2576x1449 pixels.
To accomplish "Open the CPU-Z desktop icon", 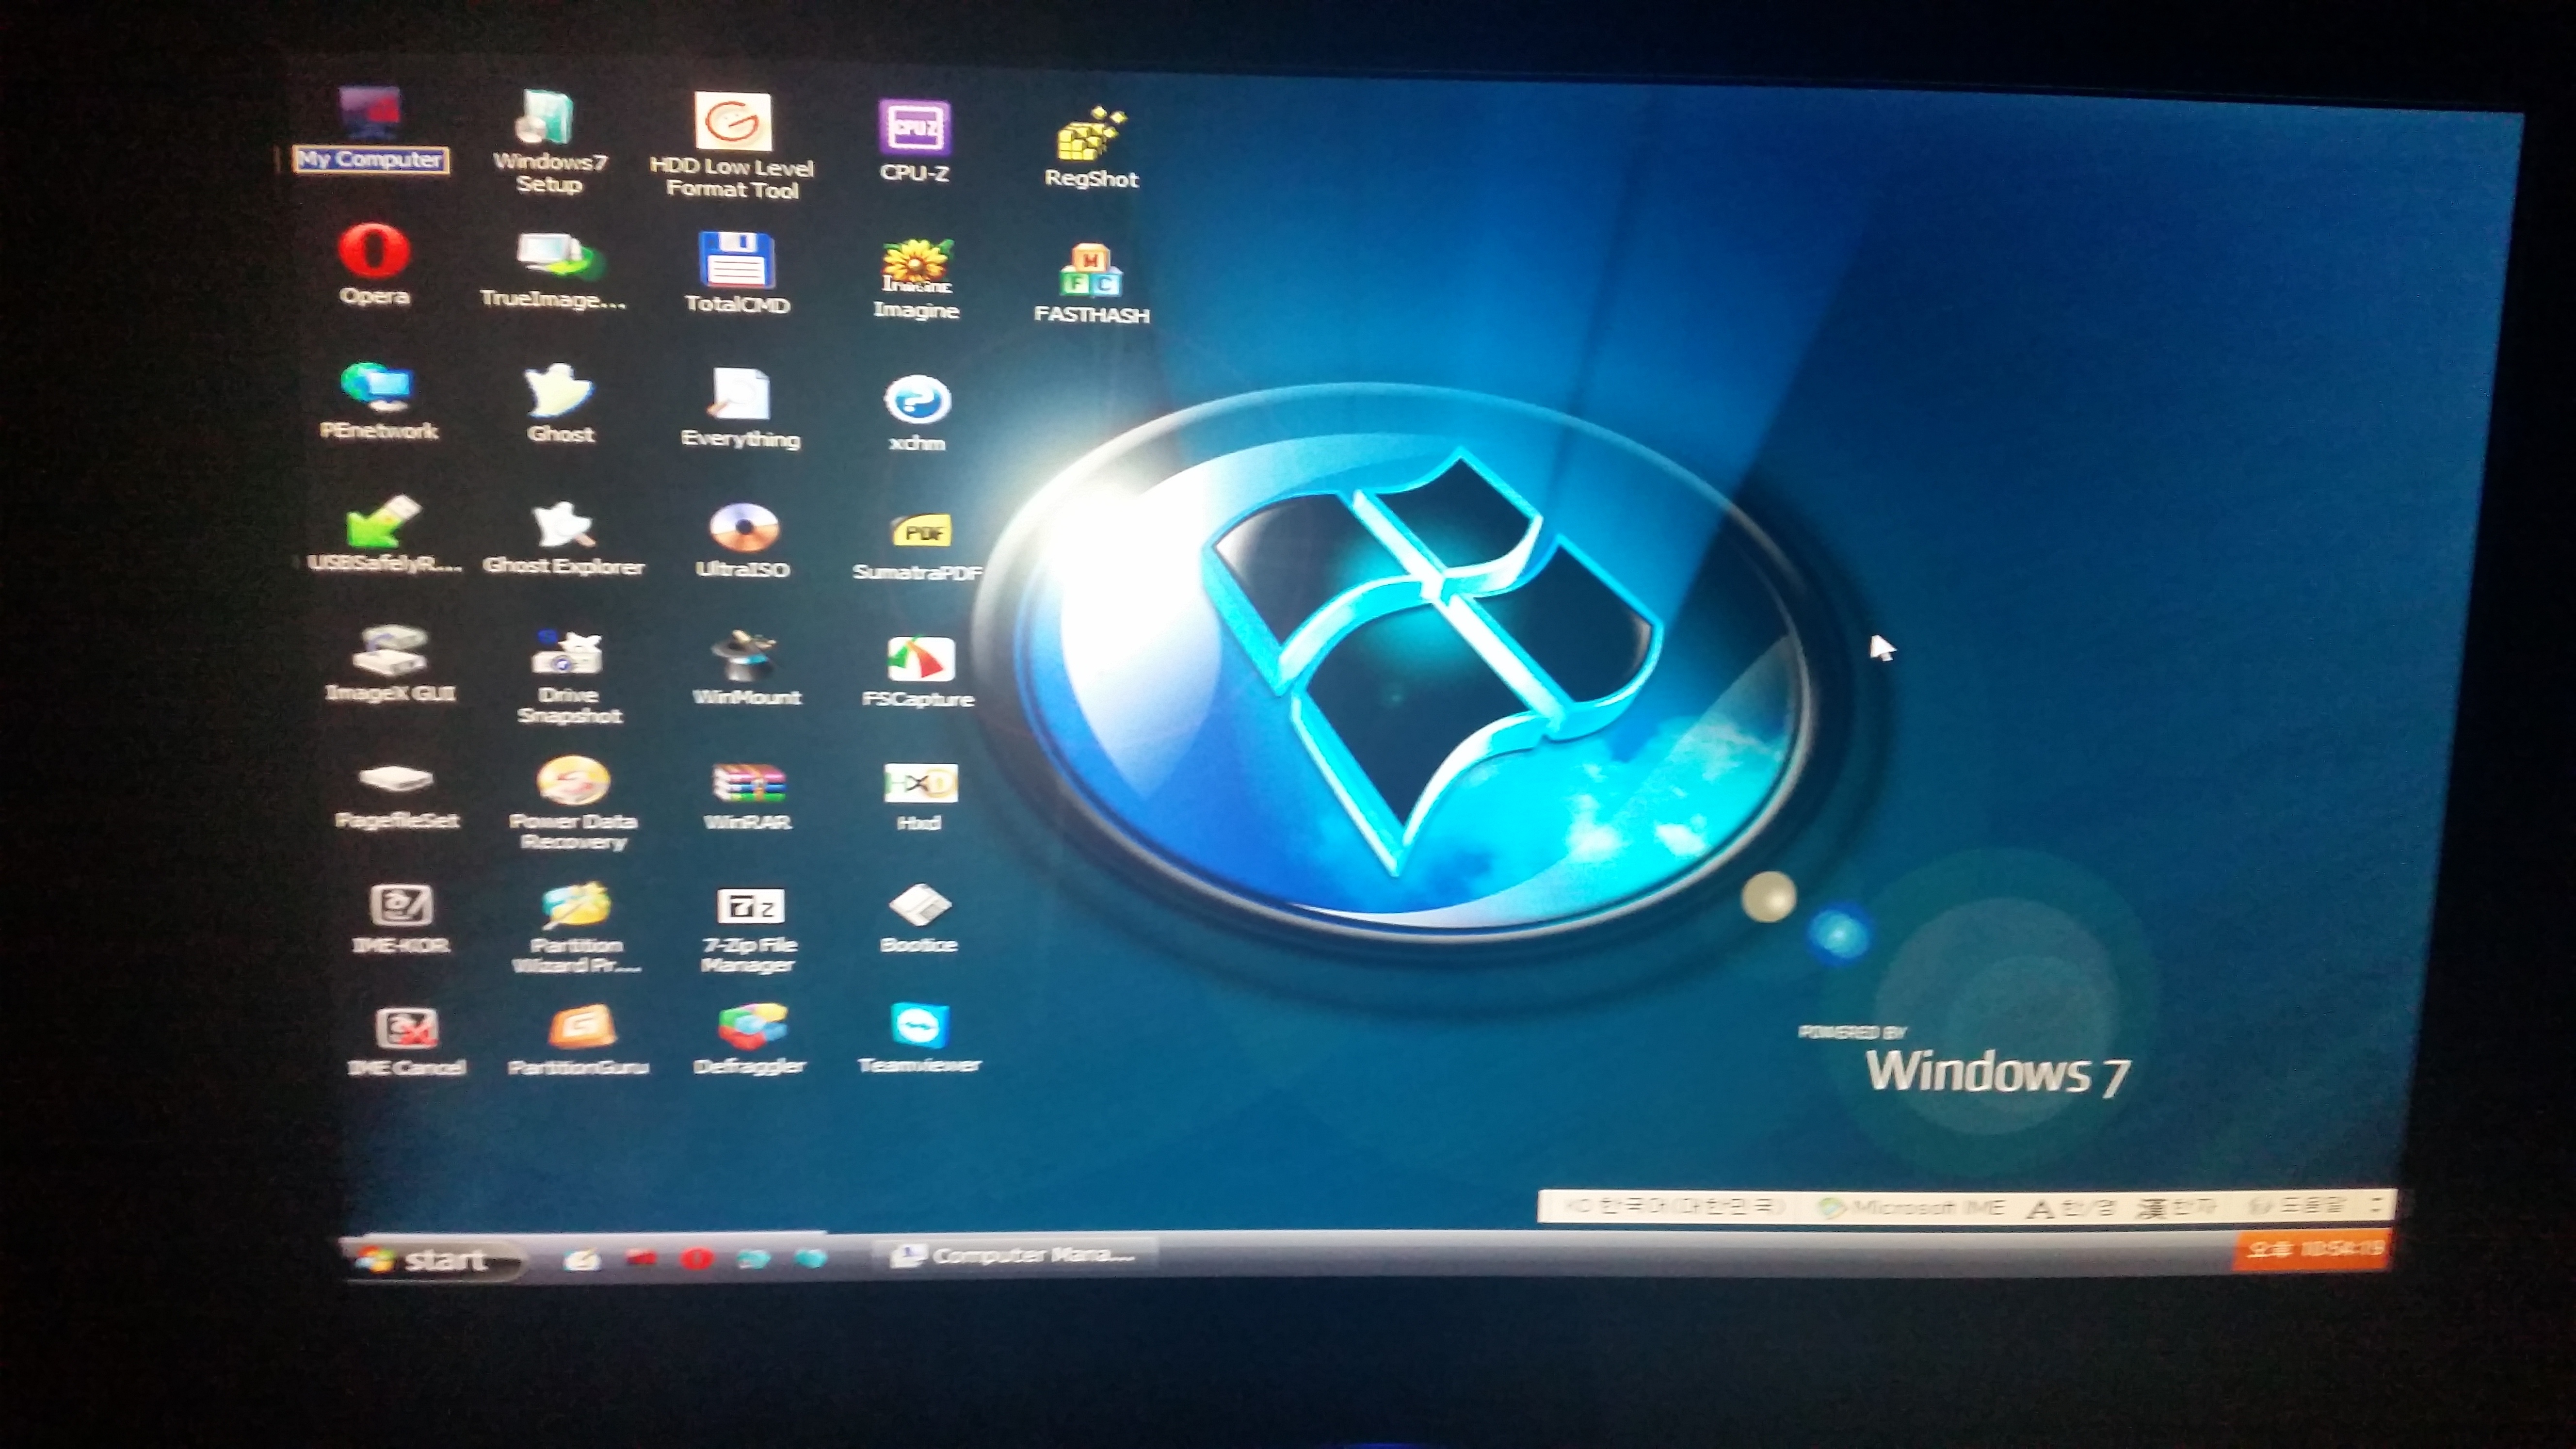I will [914, 129].
